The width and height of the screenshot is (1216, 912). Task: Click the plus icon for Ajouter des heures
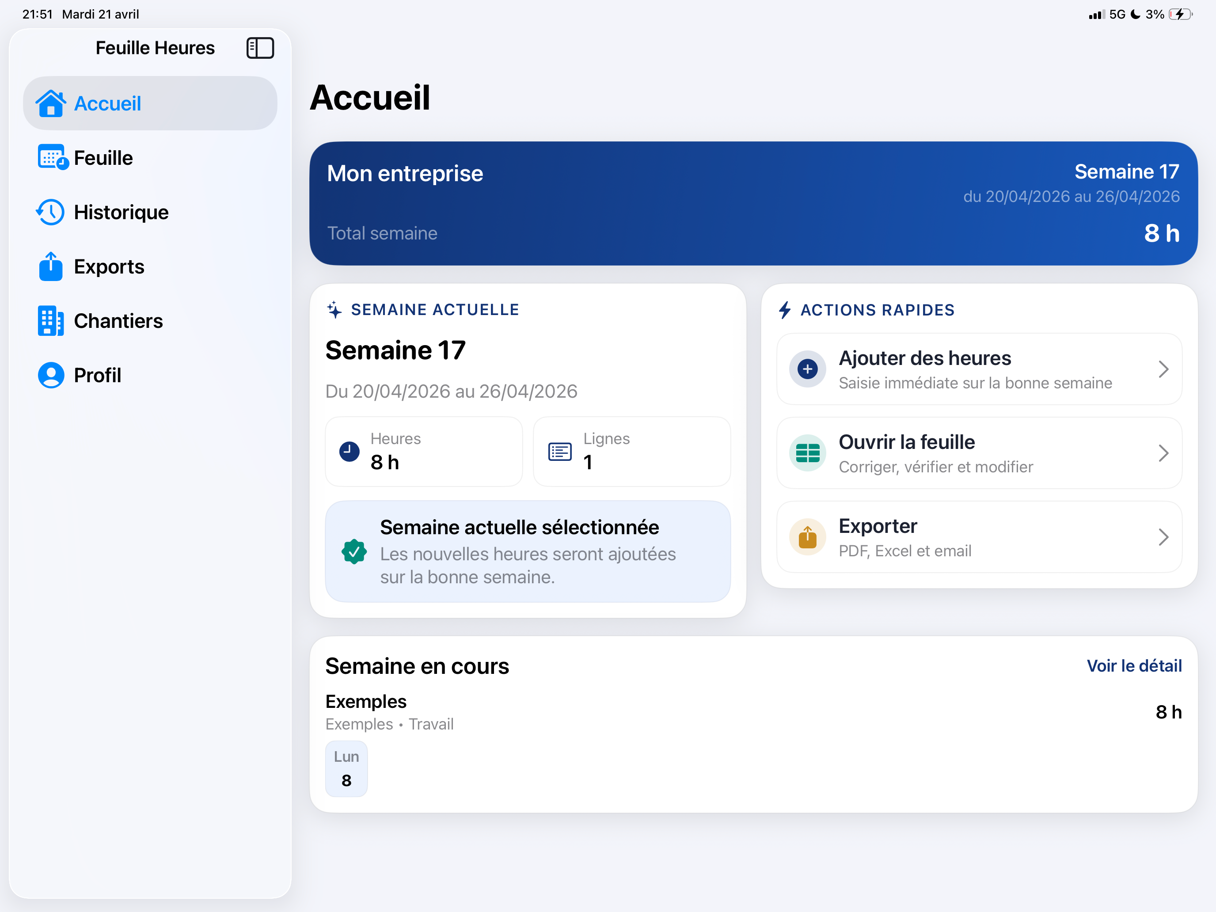click(x=808, y=369)
